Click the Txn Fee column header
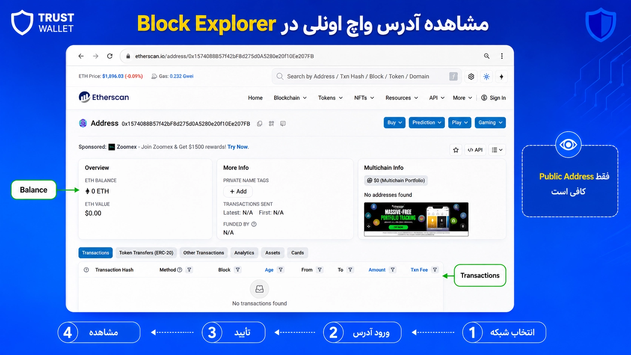The height and width of the screenshot is (355, 631). pyautogui.click(x=419, y=270)
